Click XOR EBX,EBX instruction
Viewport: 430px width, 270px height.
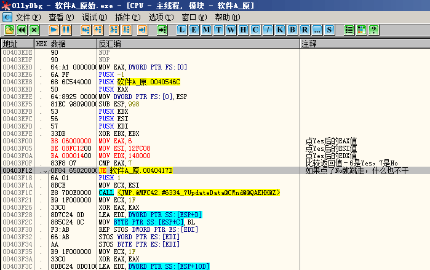[x=119, y=133]
